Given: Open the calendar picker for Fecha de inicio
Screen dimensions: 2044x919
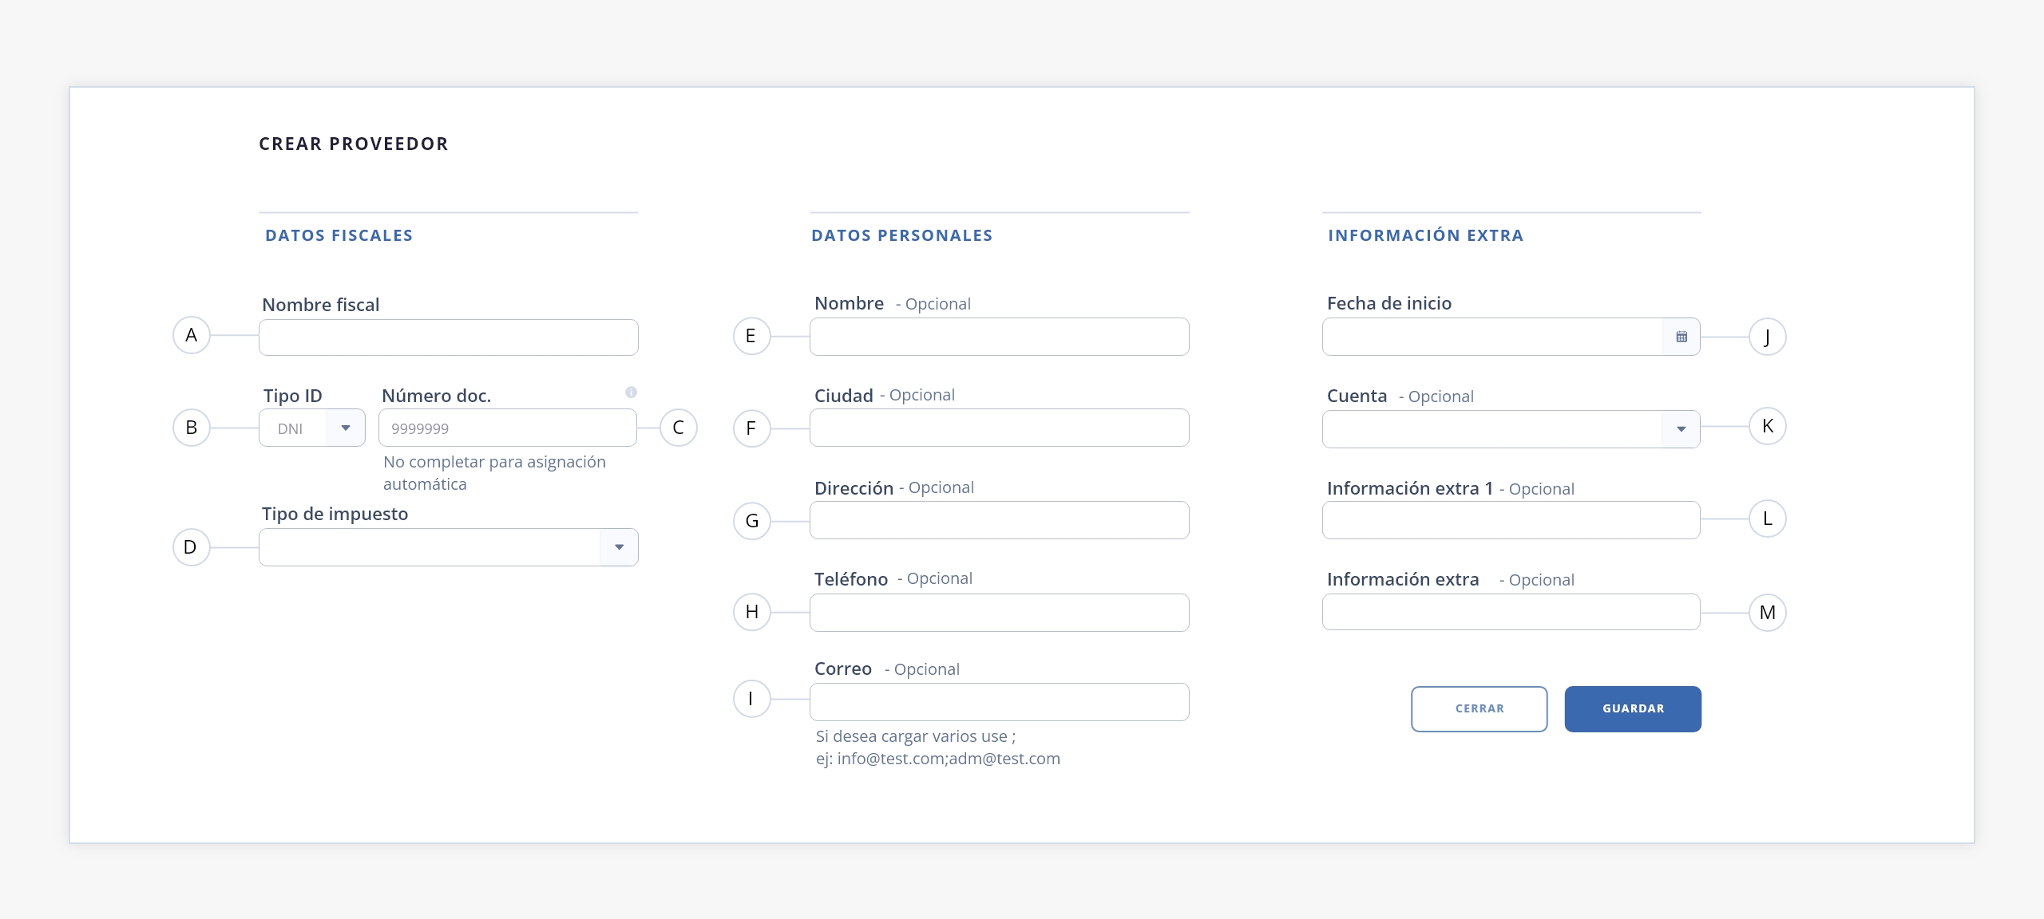Looking at the screenshot, I should 1681,337.
